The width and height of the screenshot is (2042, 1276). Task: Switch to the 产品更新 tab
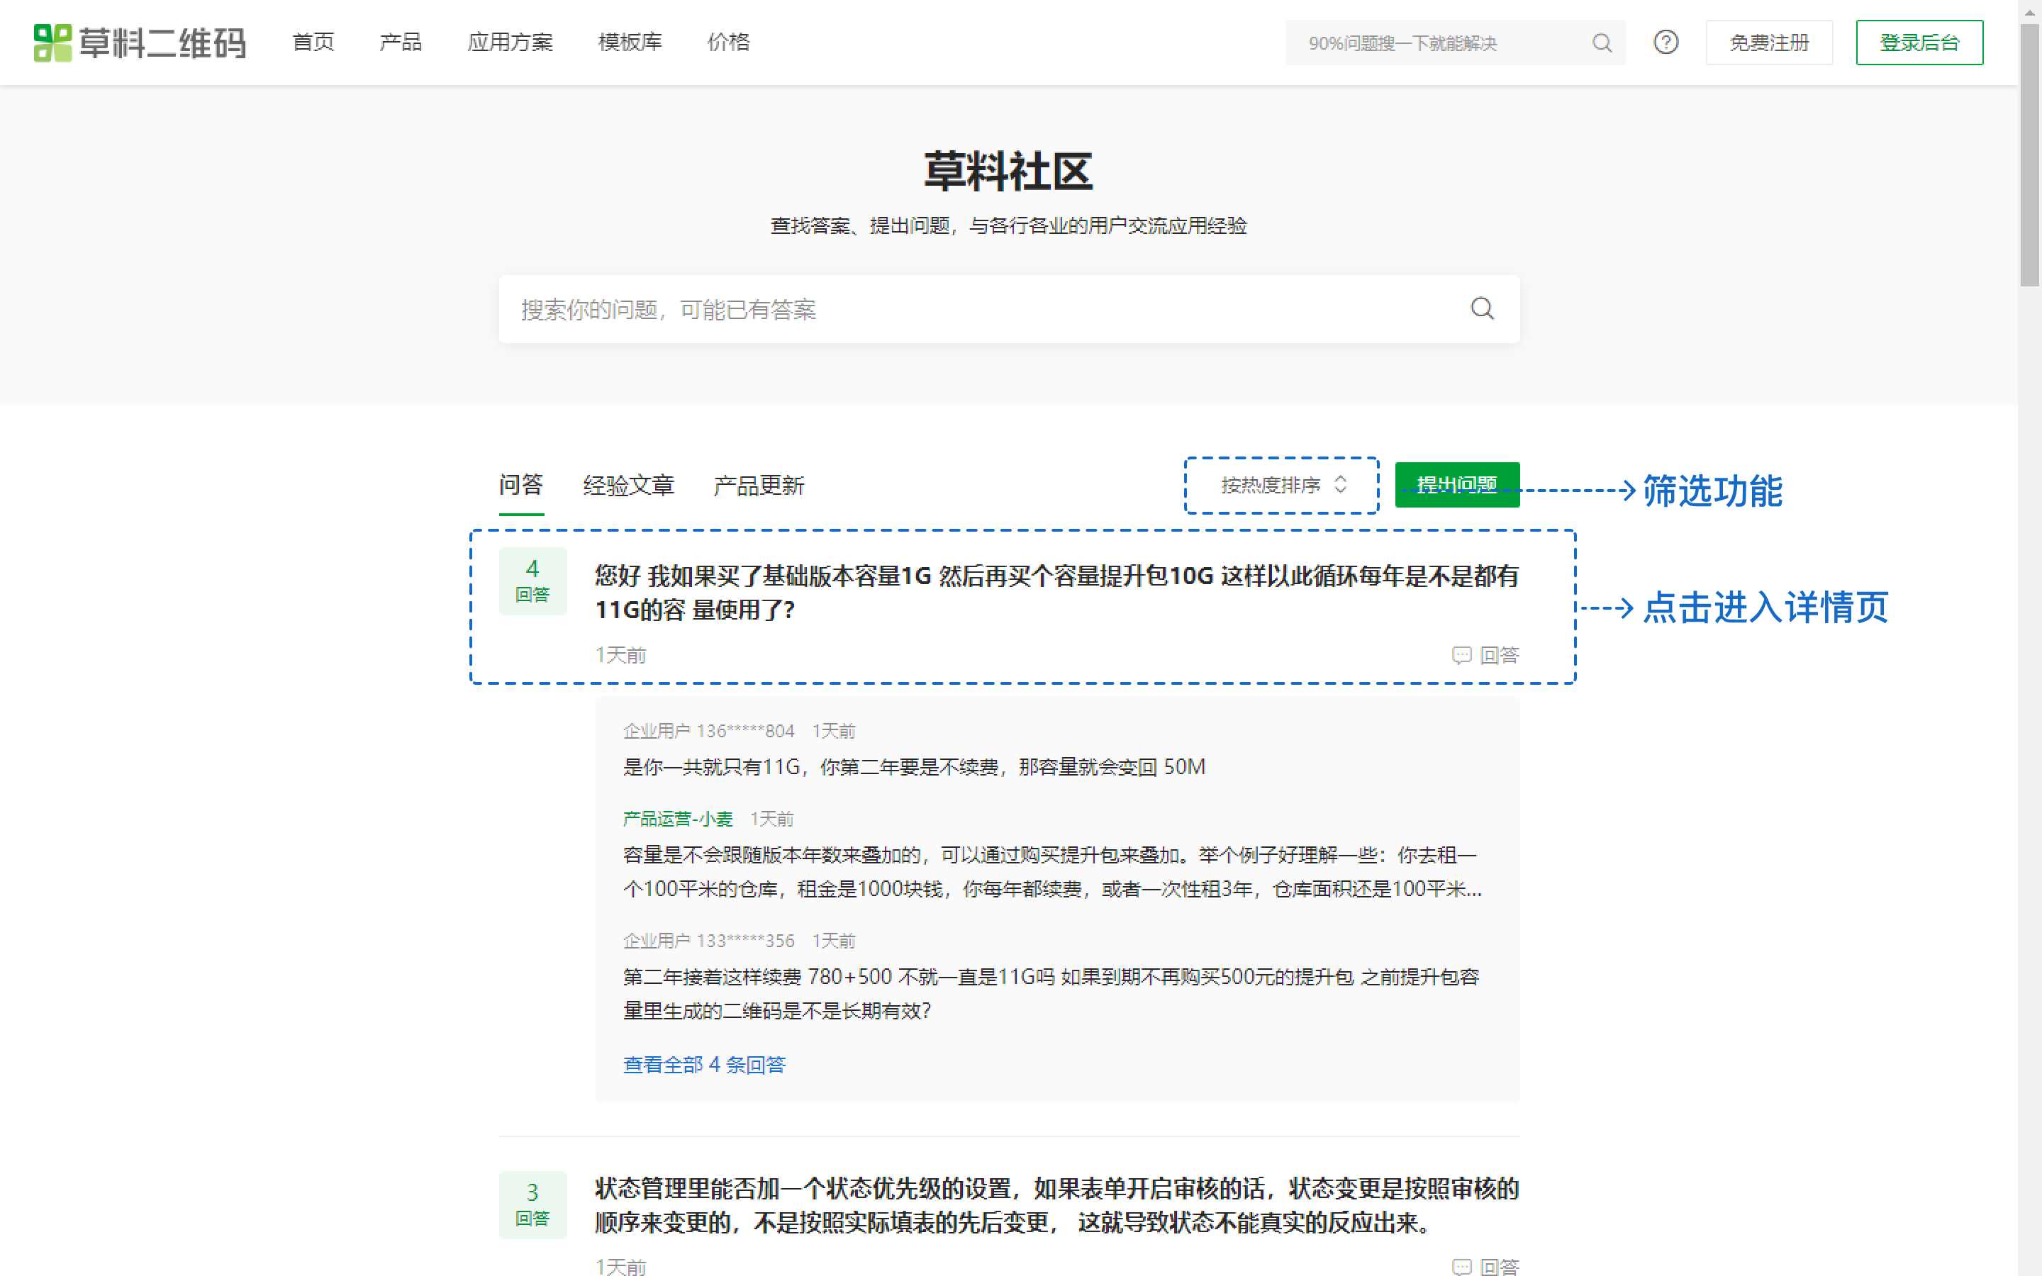(759, 486)
